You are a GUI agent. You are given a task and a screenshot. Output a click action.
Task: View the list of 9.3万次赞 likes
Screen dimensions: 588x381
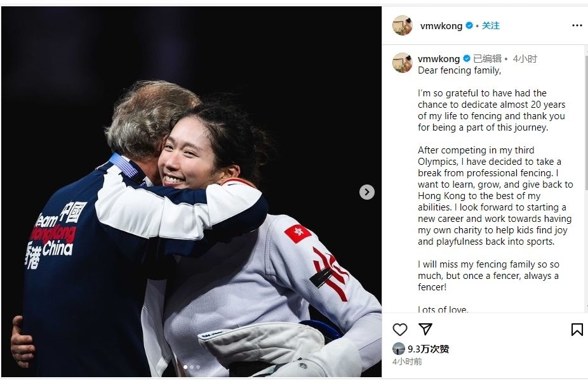pos(428,349)
